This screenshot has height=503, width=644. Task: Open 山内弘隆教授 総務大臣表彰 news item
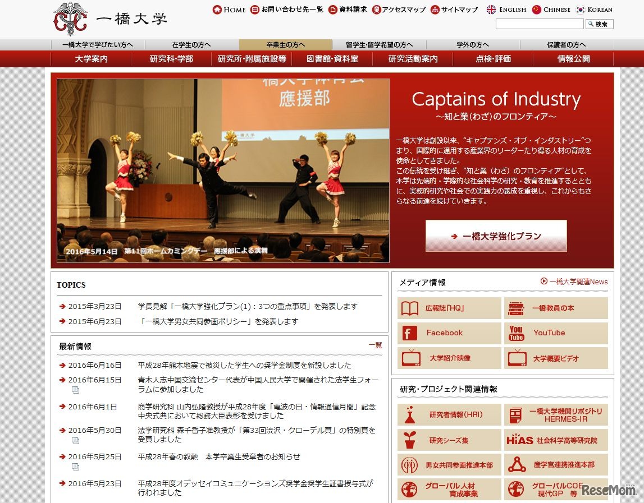[x=257, y=411]
